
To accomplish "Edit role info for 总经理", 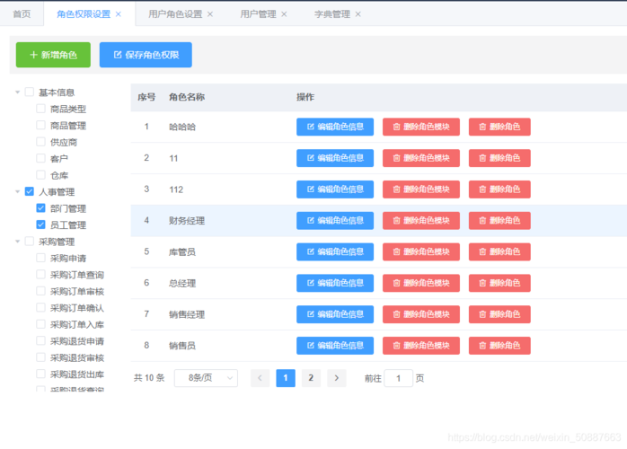I will (335, 283).
